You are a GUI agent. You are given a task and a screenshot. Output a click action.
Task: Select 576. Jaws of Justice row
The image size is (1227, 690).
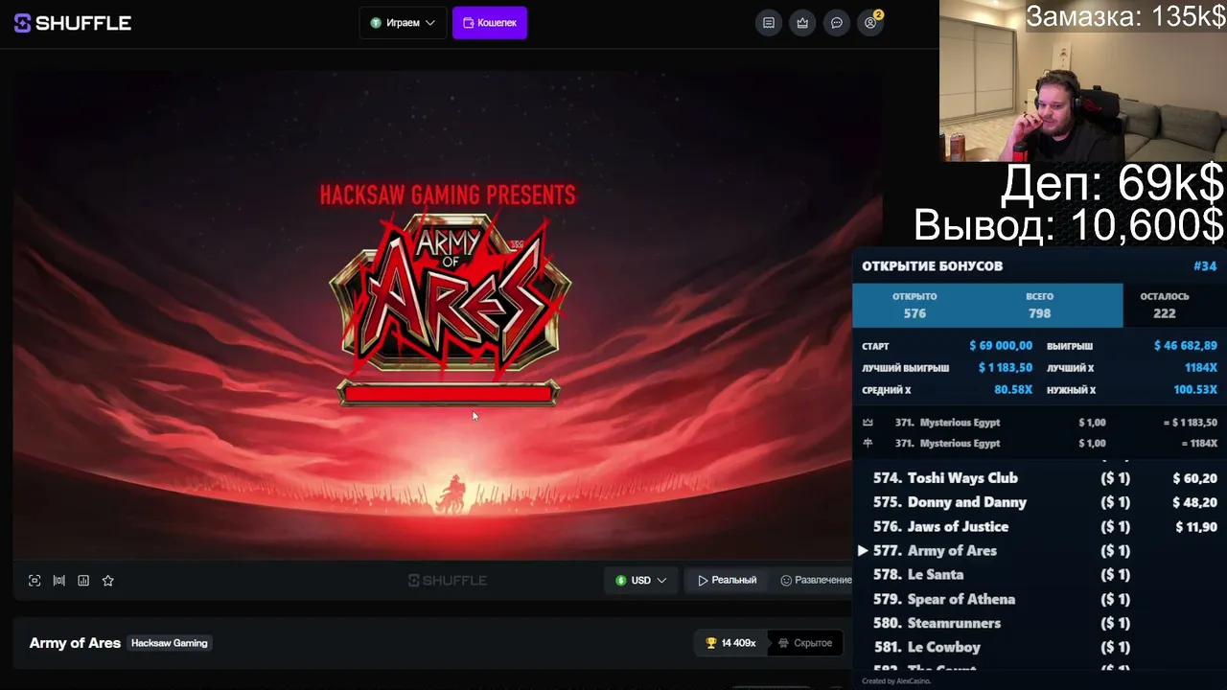[1039, 526]
